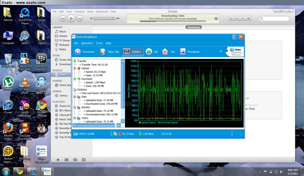This screenshot has height=176, width=304.
Task: Collapse the Monthly statistics node
Action: (74, 107)
